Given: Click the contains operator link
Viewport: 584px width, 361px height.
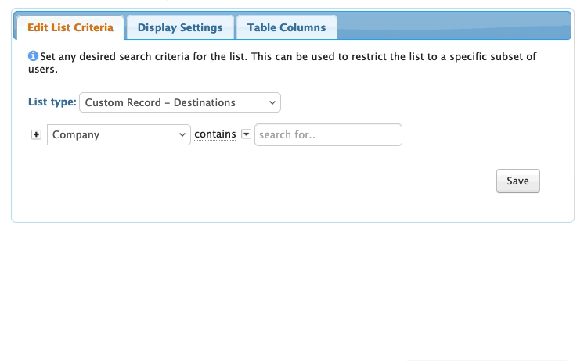Looking at the screenshot, I should [x=215, y=134].
